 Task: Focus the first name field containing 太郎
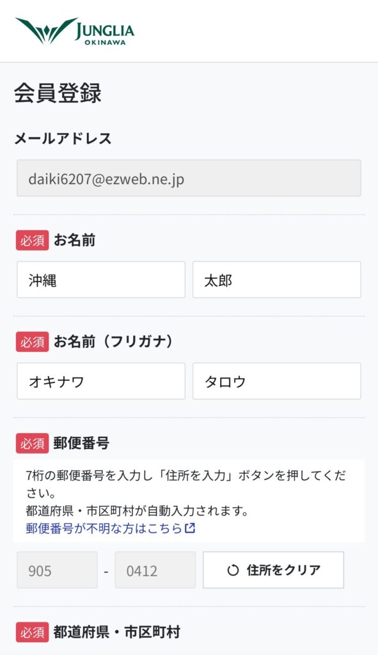pos(277,280)
